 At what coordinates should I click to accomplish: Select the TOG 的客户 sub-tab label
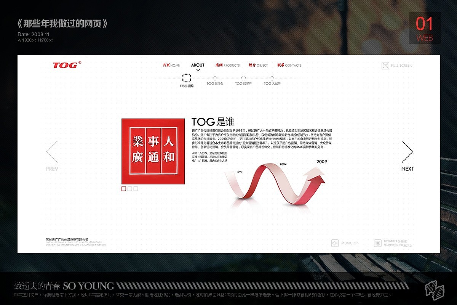point(244,83)
